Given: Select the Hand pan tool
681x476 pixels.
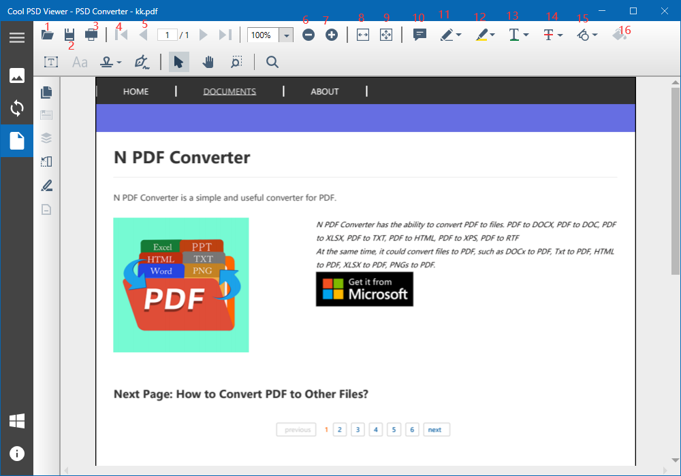Looking at the screenshot, I should [208, 62].
